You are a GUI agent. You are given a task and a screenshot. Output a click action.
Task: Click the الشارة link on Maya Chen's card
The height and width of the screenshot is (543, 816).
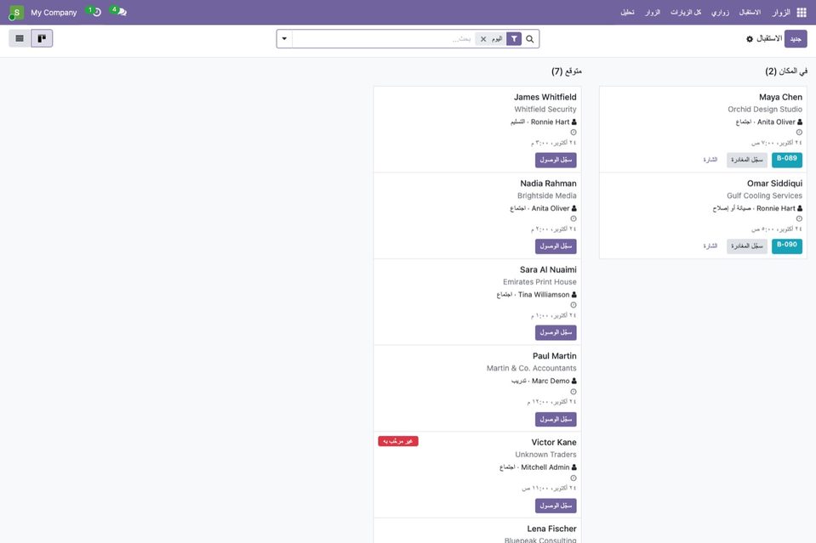(710, 160)
